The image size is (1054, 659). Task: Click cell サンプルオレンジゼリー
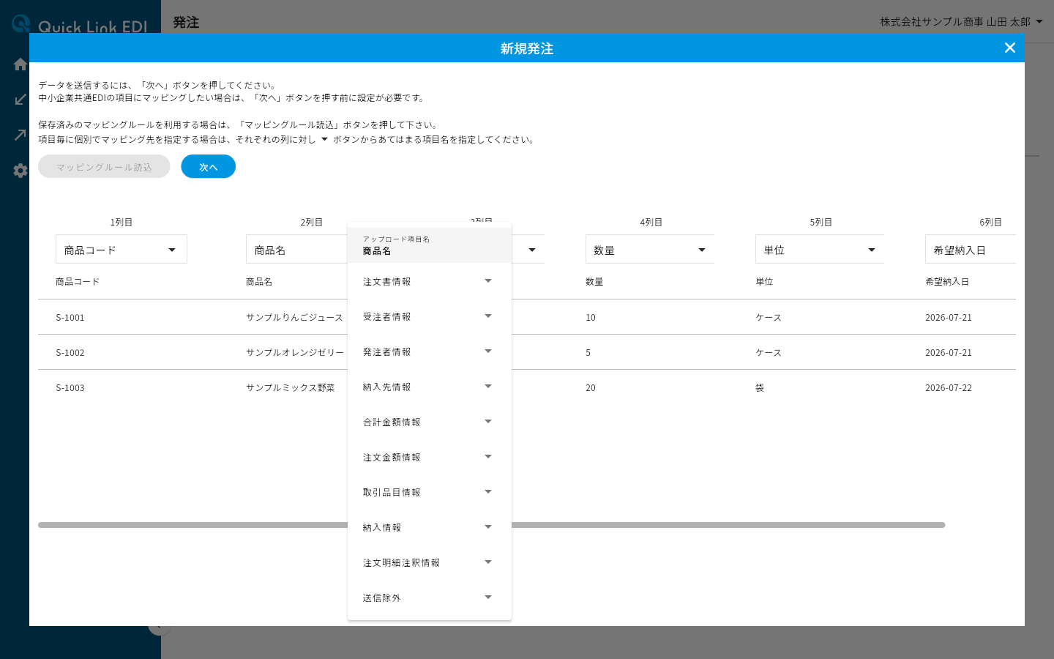[295, 353]
